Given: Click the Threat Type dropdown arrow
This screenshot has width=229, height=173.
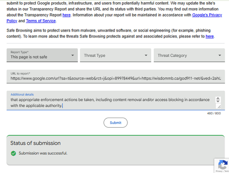Looking at the screenshot, I should coord(146,55).
